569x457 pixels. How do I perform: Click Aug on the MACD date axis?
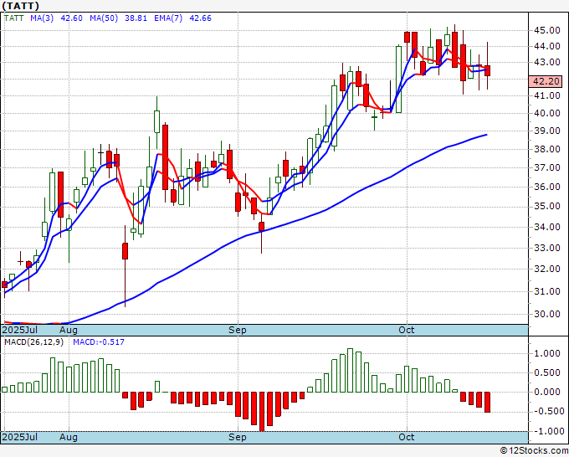(69, 437)
